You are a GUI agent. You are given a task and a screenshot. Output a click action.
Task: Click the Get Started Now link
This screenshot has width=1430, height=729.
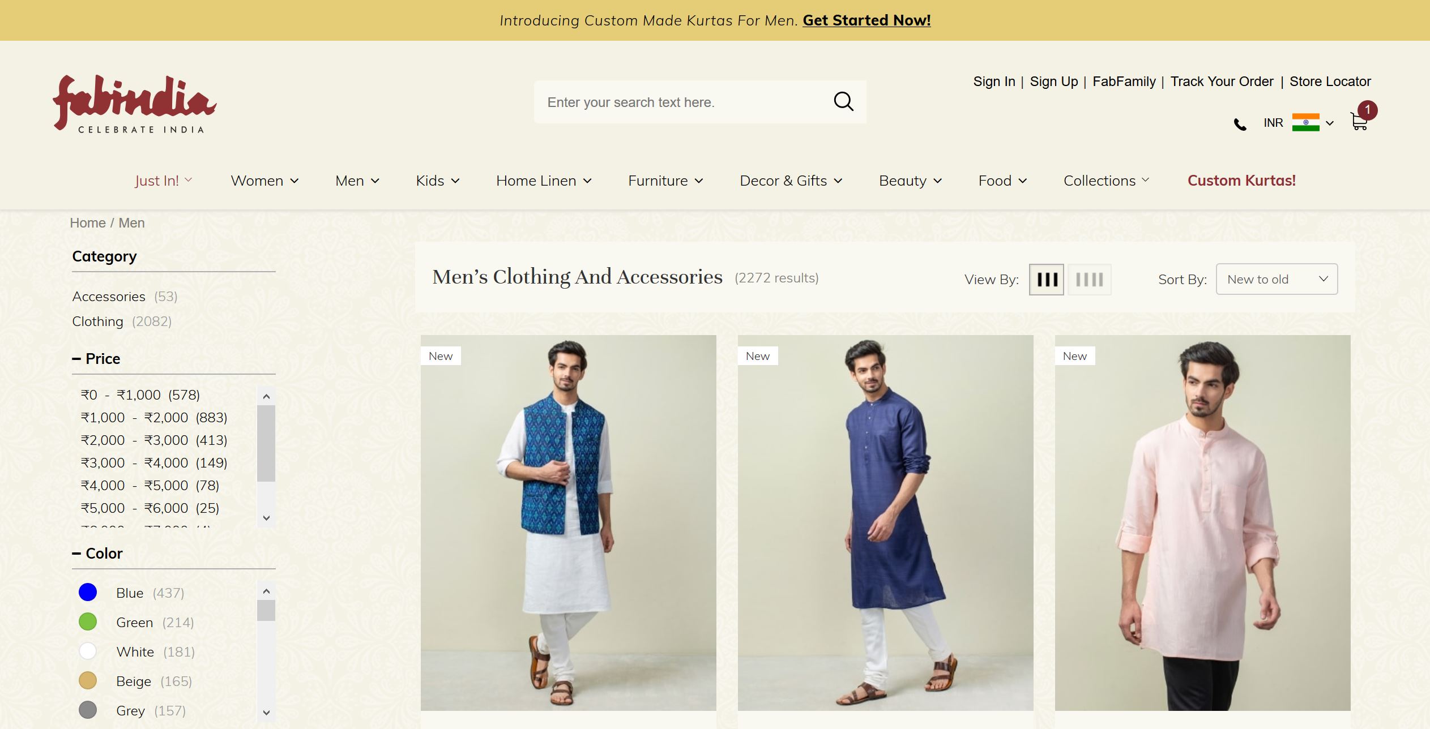(x=866, y=20)
